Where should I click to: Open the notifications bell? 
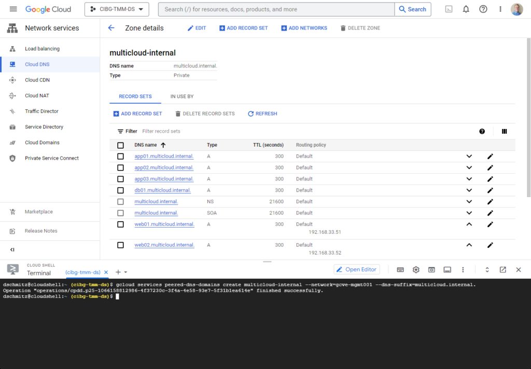click(x=466, y=9)
